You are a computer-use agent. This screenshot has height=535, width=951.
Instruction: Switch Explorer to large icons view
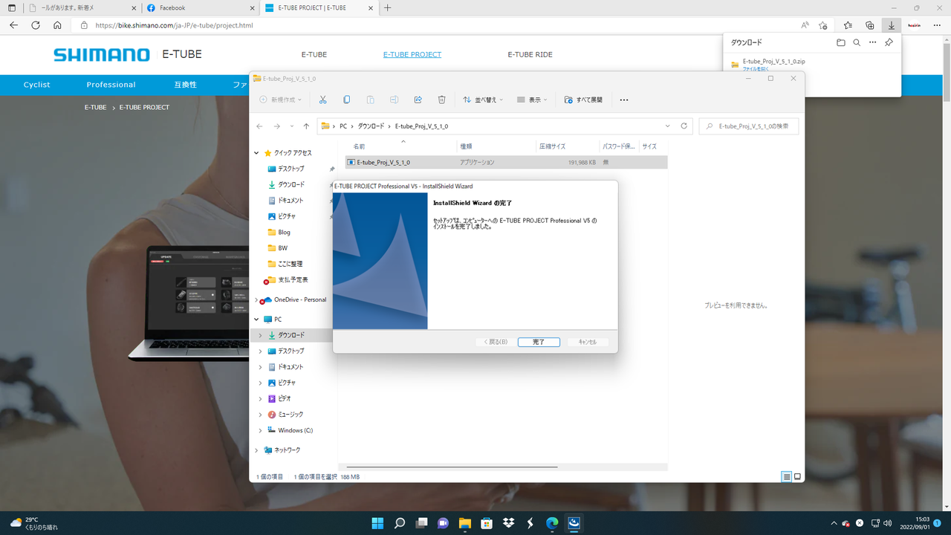pos(797,476)
